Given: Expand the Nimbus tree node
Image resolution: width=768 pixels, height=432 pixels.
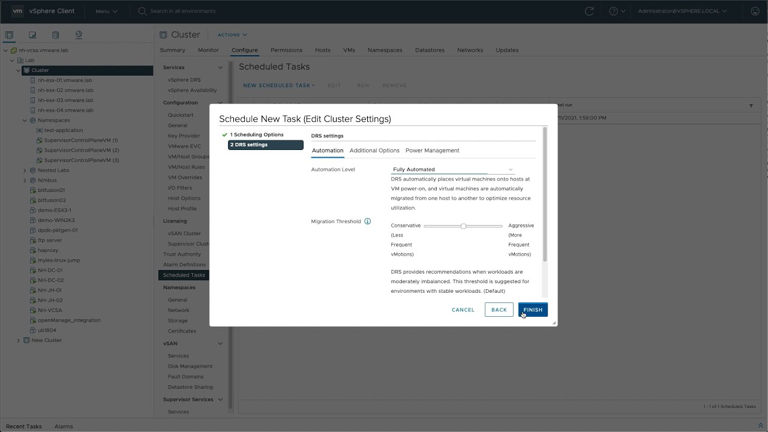Looking at the screenshot, I should tap(25, 180).
